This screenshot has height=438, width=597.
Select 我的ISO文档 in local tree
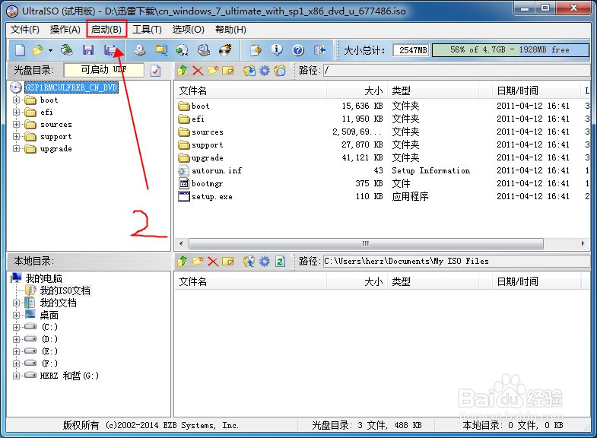click(65, 290)
